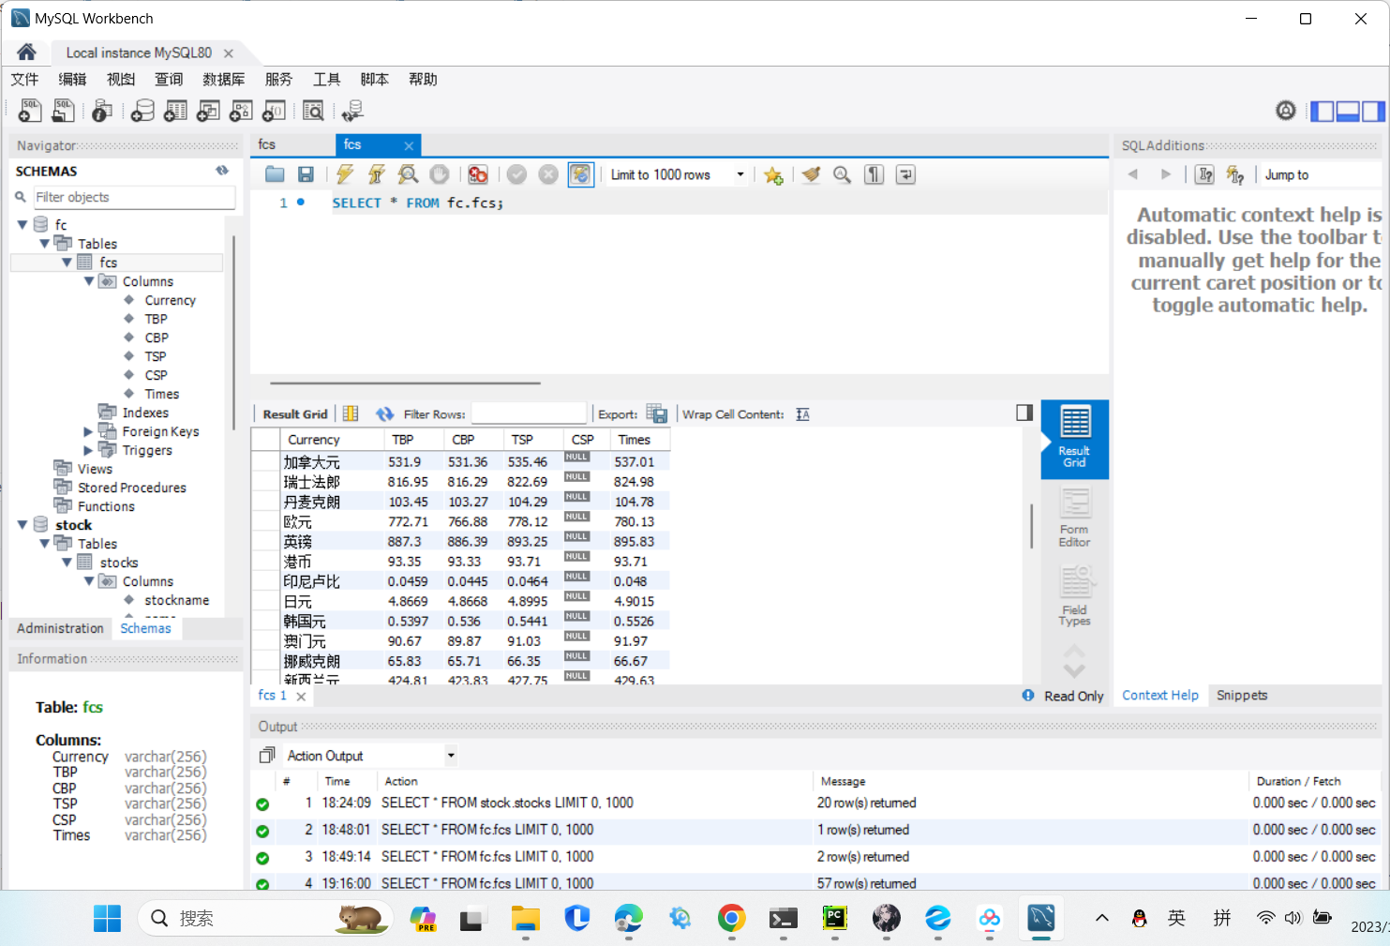The image size is (1390, 946).
Task: Go to Workbench home screen
Action: (x=26, y=53)
